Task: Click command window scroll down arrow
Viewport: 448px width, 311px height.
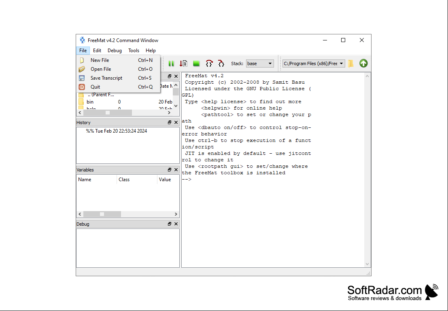Action: 367,264
